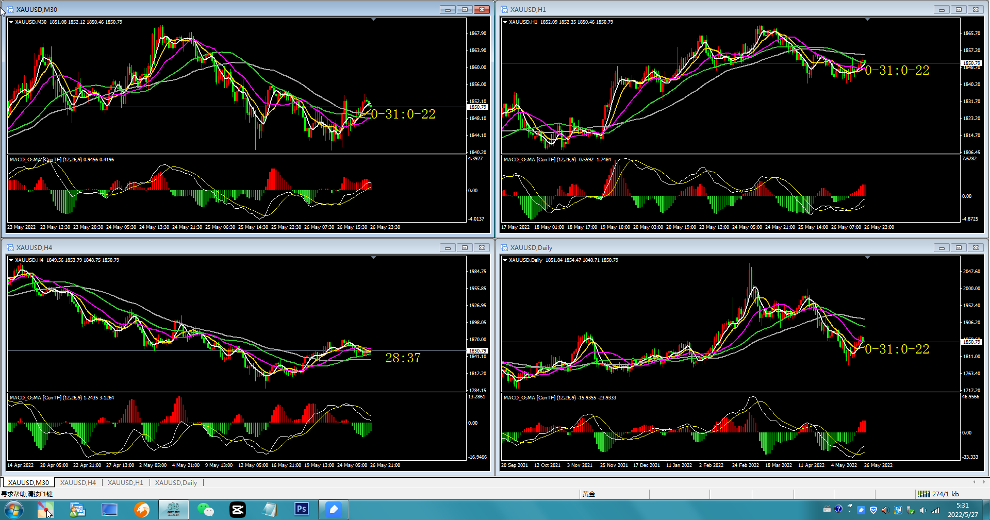Click the blue question mark help tray icon

click(838, 509)
